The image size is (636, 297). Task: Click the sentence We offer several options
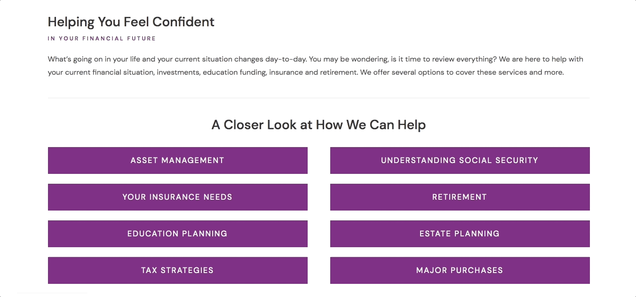(x=461, y=73)
